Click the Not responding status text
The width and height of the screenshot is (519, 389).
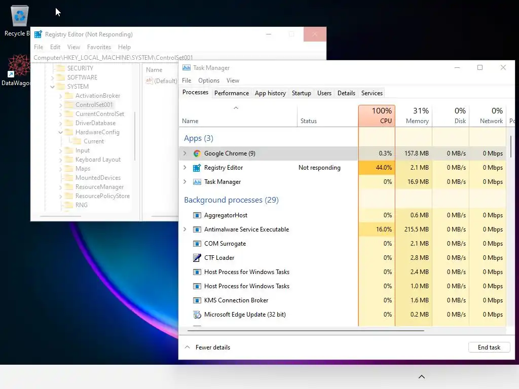[x=319, y=168]
